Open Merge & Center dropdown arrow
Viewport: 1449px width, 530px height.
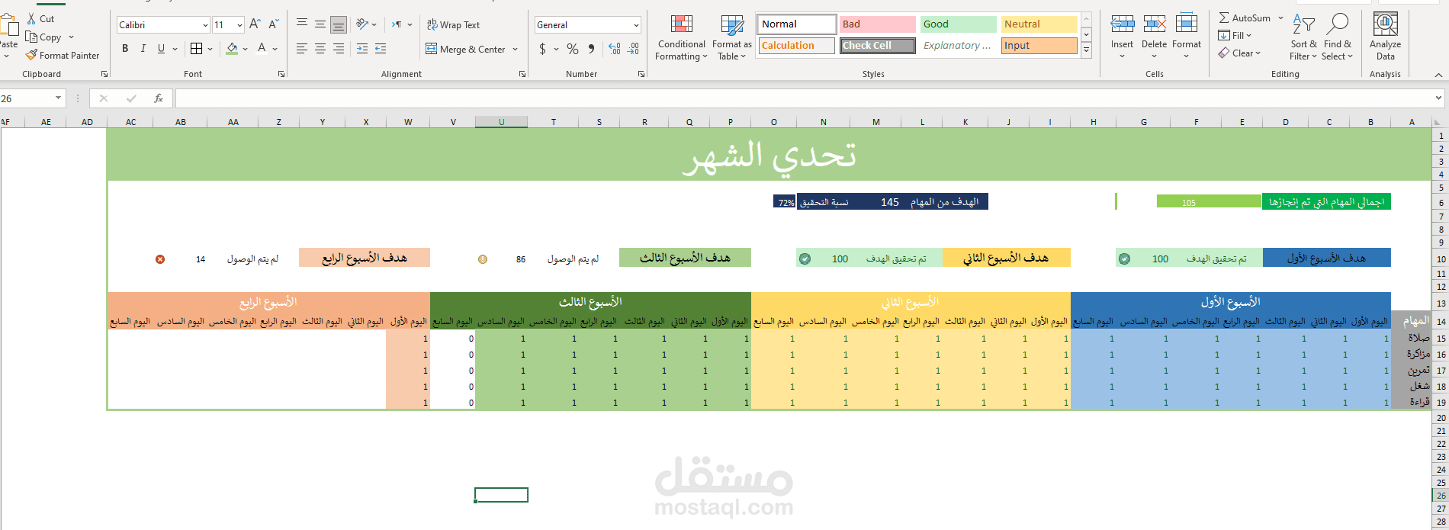pos(516,49)
